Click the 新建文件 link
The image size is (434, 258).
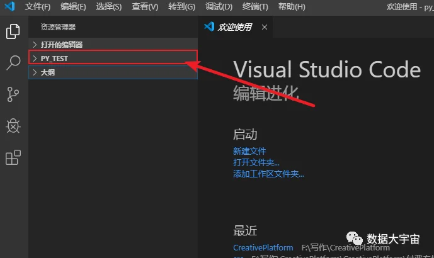point(249,151)
